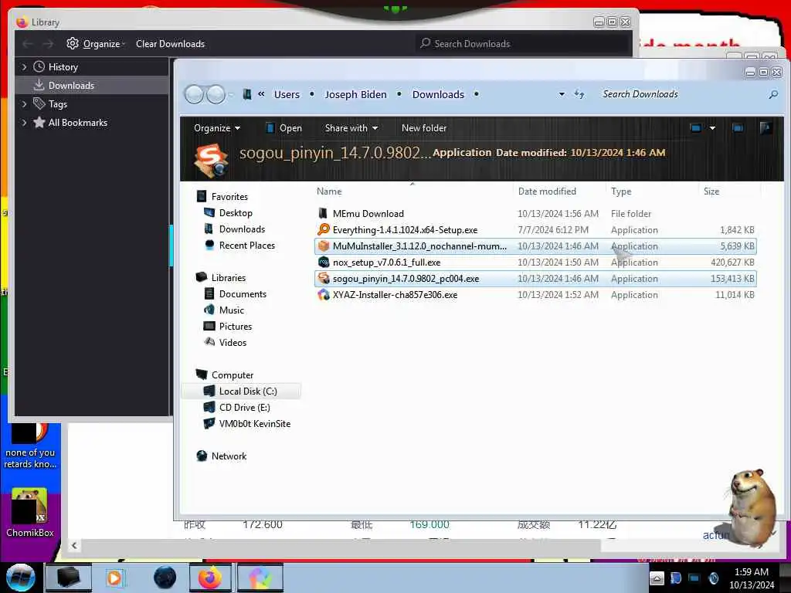
Task: Select the MEmu Download folder
Action: 535,214
